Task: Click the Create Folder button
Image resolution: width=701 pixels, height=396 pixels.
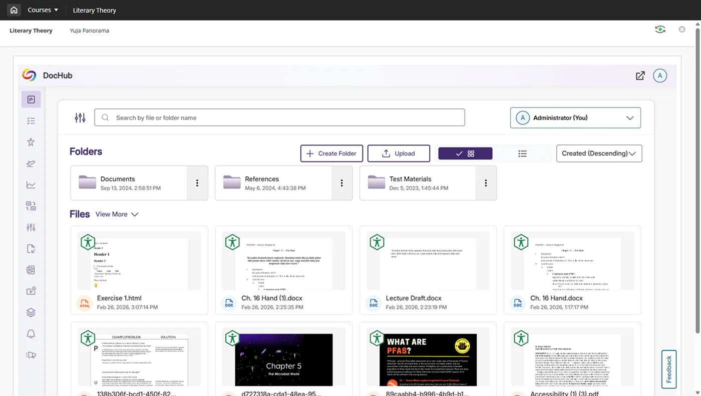Action: click(x=331, y=153)
